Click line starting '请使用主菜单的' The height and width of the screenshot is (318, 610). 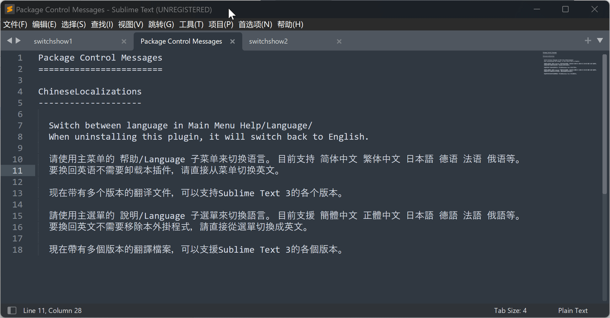click(285, 159)
